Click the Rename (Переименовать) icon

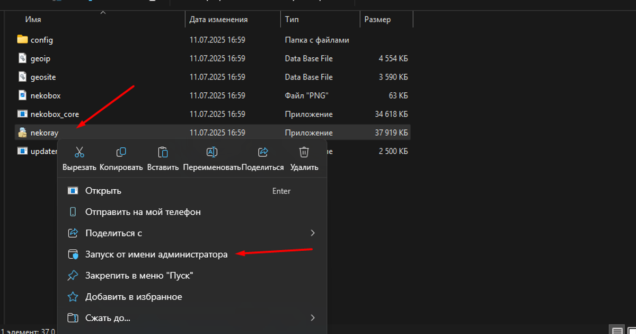click(x=212, y=153)
